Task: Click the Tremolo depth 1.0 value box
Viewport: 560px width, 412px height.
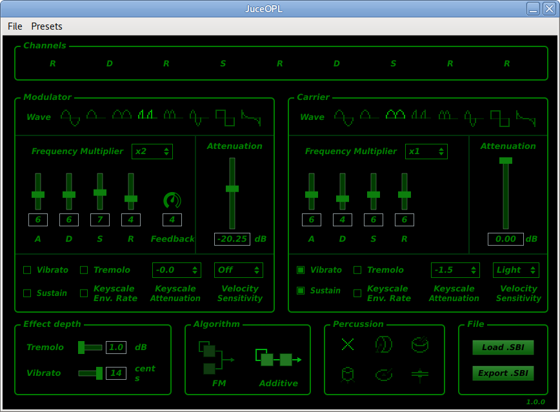Action: [116, 348]
